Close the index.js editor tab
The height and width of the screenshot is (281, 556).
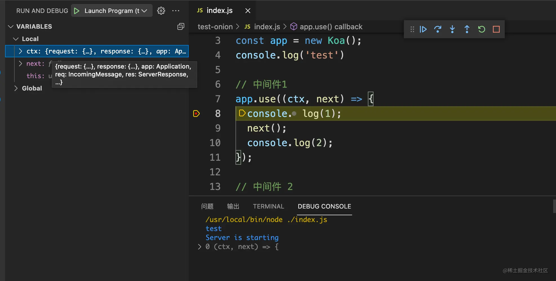tap(248, 11)
